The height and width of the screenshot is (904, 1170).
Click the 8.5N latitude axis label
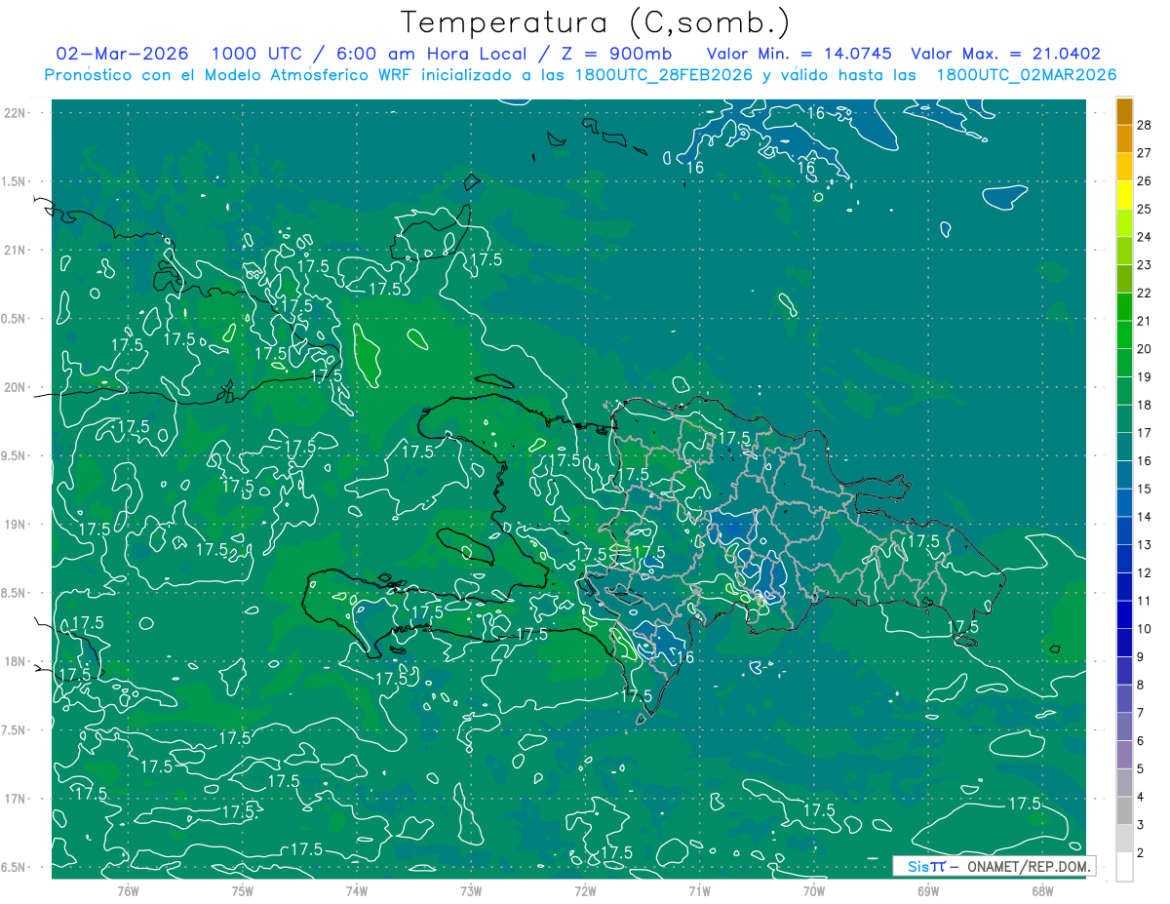tap(15, 593)
